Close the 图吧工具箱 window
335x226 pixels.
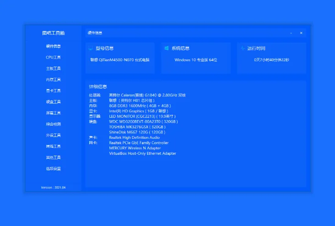pos(301,33)
